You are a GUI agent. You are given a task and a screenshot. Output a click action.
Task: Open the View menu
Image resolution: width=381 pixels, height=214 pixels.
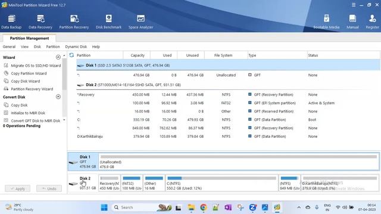(24, 46)
